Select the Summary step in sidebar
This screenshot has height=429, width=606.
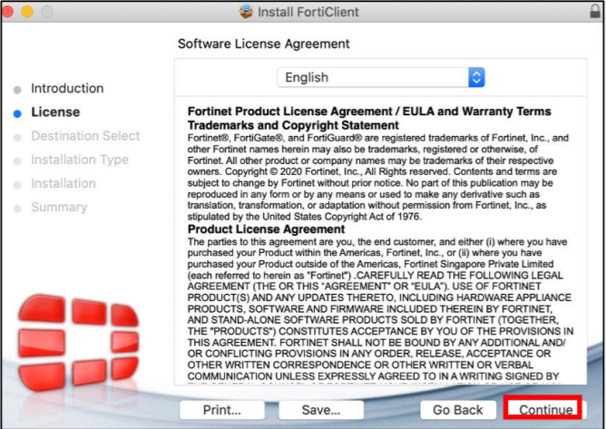pyautogui.click(x=59, y=207)
